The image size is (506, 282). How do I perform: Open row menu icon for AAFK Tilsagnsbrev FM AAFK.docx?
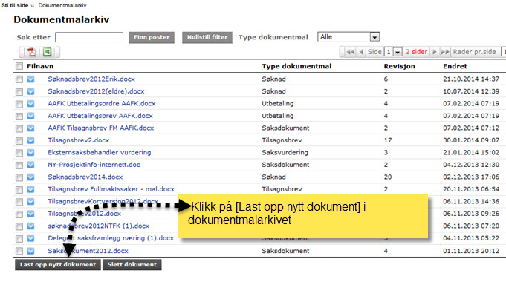(x=30, y=128)
